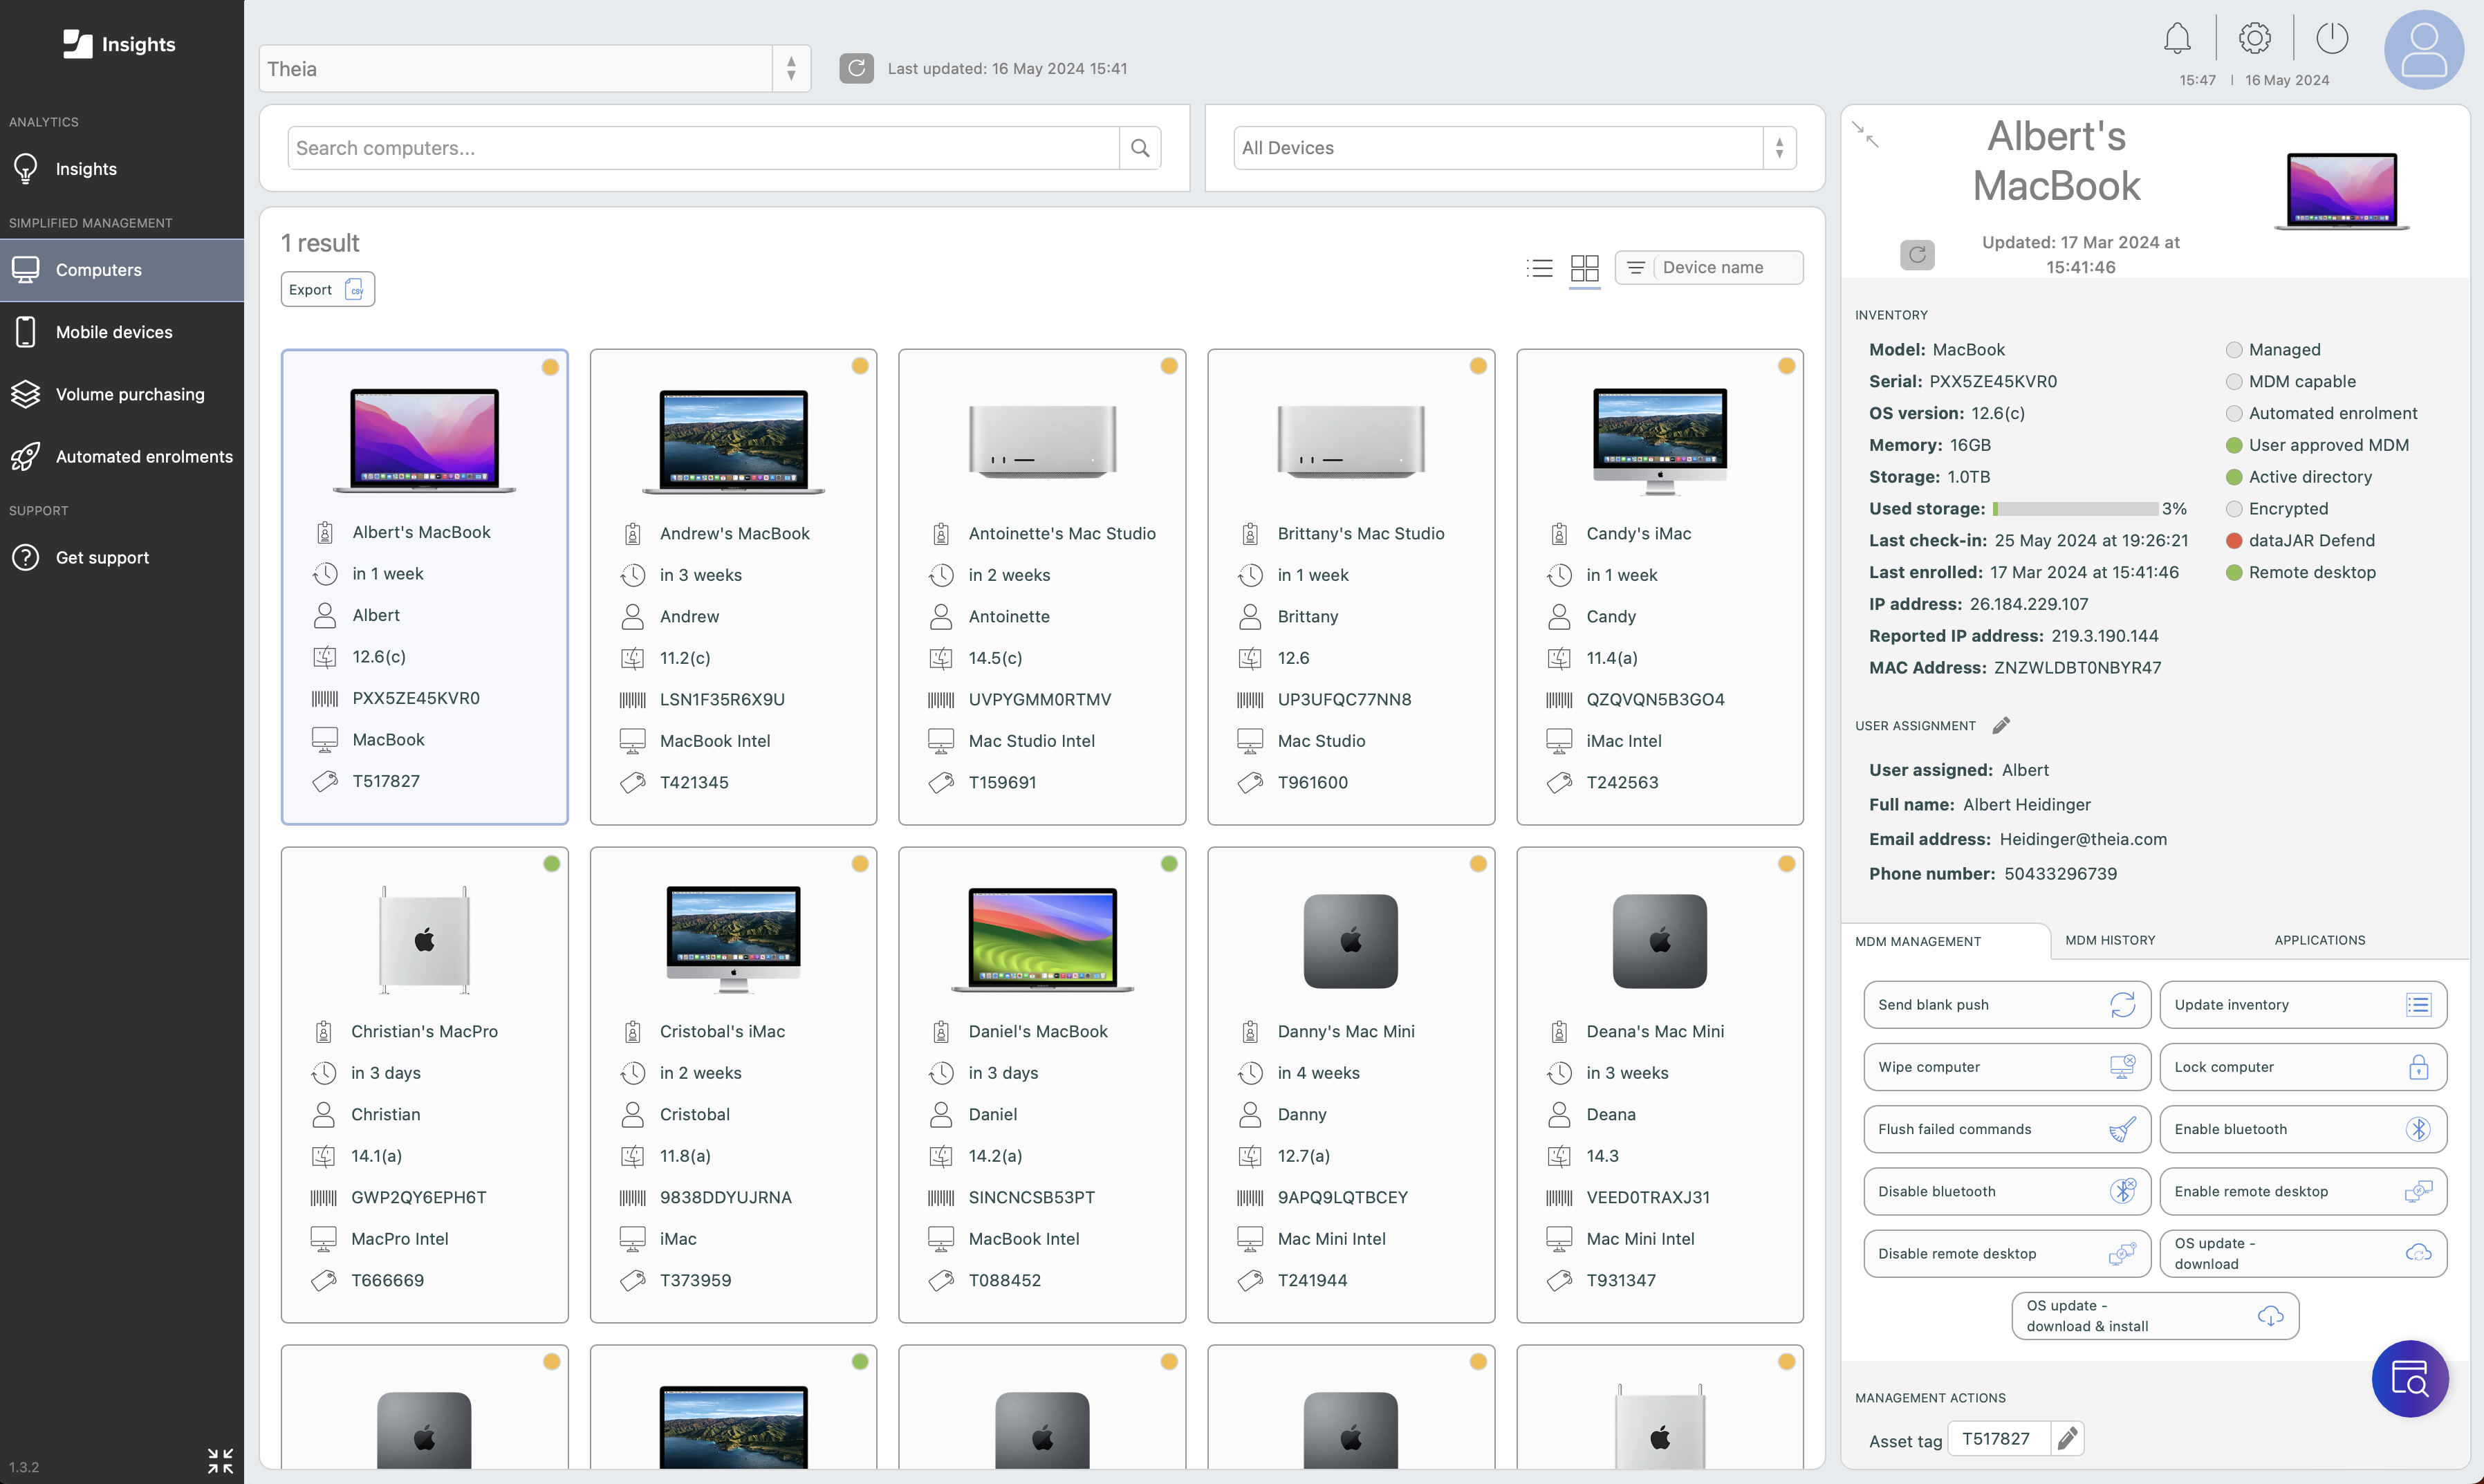Open Automated enrolments in sidebar
This screenshot has width=2484, height=1484.
coord(122,456)
